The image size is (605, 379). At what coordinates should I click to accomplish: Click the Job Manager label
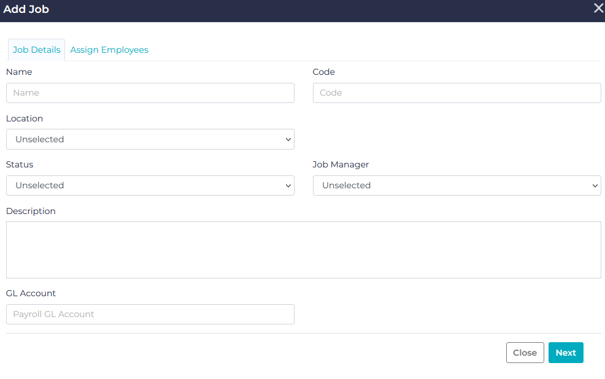point(341,164)
